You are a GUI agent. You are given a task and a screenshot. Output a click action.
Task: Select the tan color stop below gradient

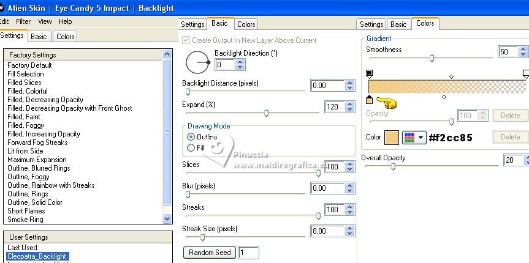tap(369, 100)
